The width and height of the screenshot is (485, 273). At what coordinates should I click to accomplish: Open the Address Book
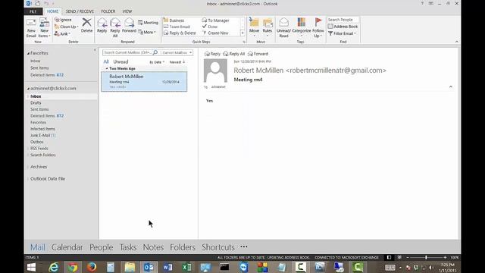343,27
